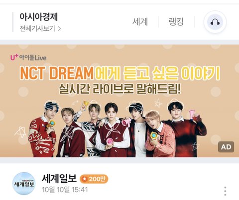Switch to the 랭킹 tab
239x200 pixels.
[x=176, y=22]
